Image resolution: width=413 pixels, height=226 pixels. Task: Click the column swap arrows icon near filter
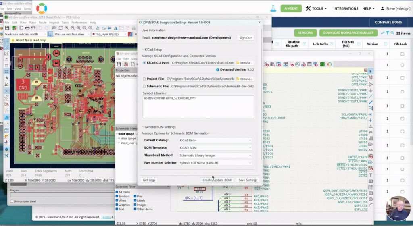382,33
